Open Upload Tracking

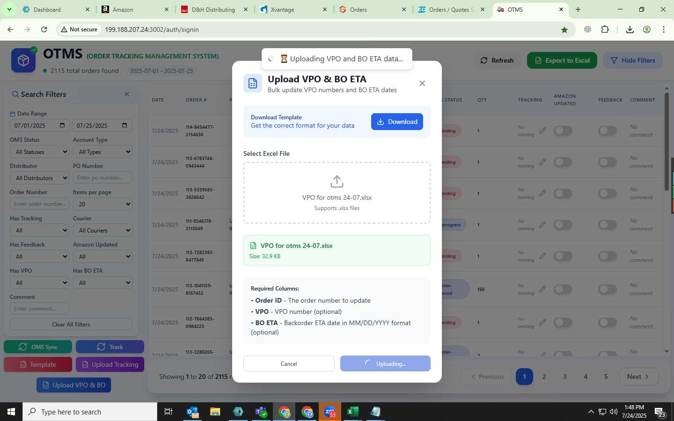pos(110,364)
